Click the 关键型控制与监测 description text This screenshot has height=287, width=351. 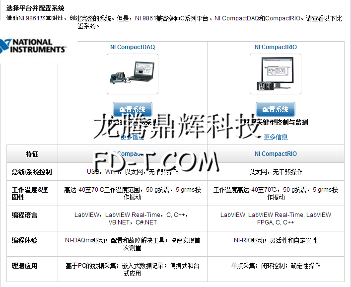[282, 122]
